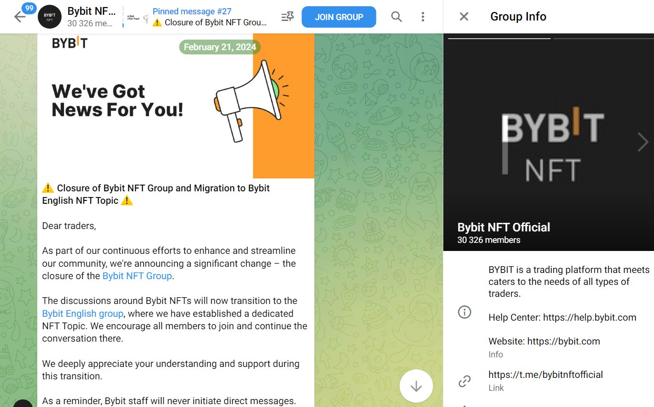Image resolution: width=654 pixels, height=407 pixels.
Task: Click the 'BYBIT is a trading platform' description
Action: pyautogui.click(x=568, y=282)
